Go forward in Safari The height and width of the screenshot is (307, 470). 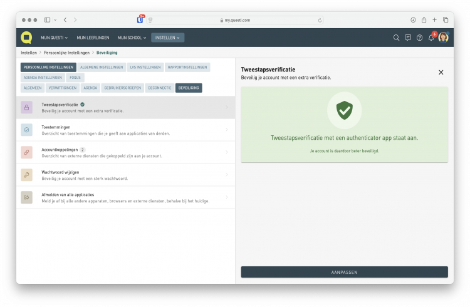(x=75, y=20)
